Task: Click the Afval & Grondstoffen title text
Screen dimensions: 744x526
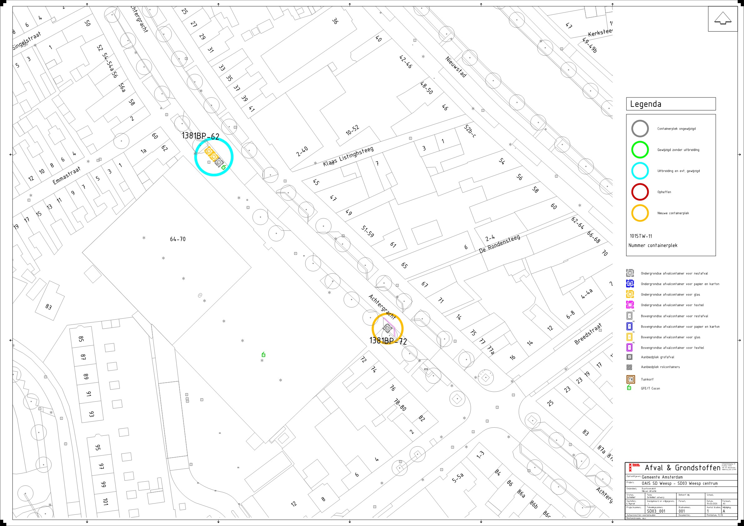Action: click(682, 468)
